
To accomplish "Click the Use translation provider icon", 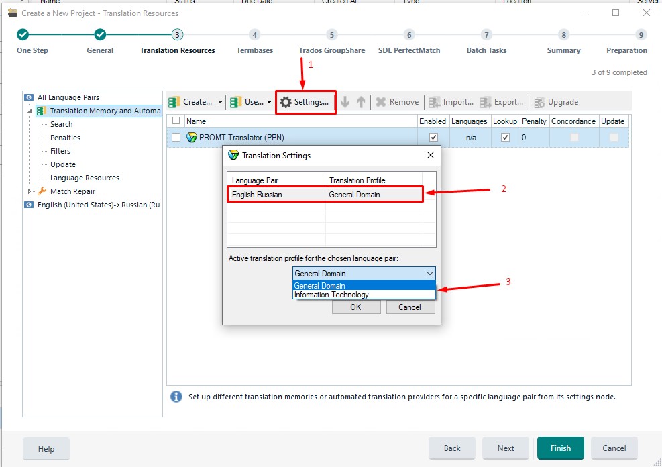I will tap(236, 102).
